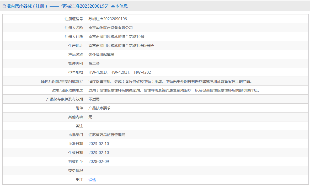Click attachment value 产品技术要求
Viewport: 310px width, 187px height.
point(99,108)
